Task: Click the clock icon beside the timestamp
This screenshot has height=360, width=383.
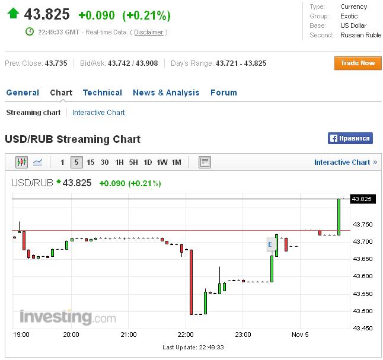Action: pyautogui.click(x=30, y=31)
